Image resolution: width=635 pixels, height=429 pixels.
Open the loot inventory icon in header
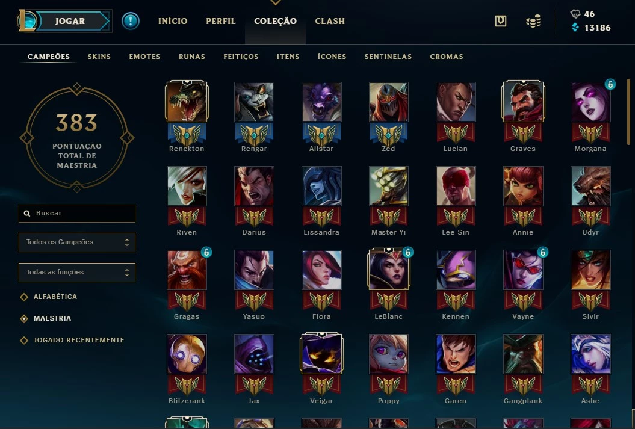501,21
